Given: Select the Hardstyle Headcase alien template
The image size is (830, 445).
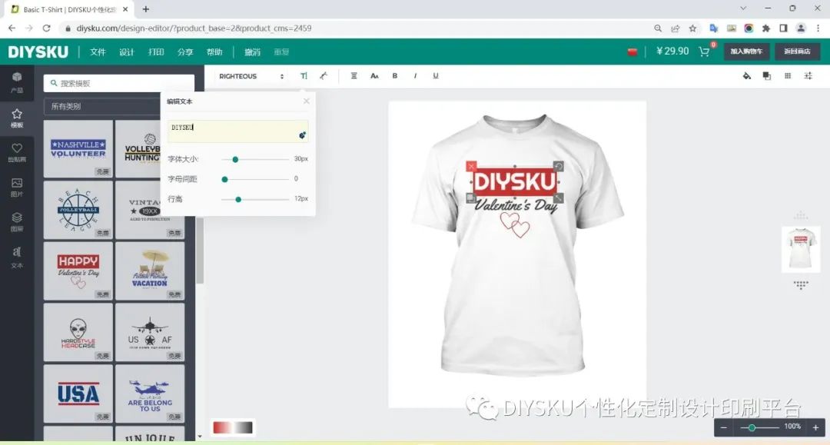Looking at the screenshot, I should [x=78, y=332].
